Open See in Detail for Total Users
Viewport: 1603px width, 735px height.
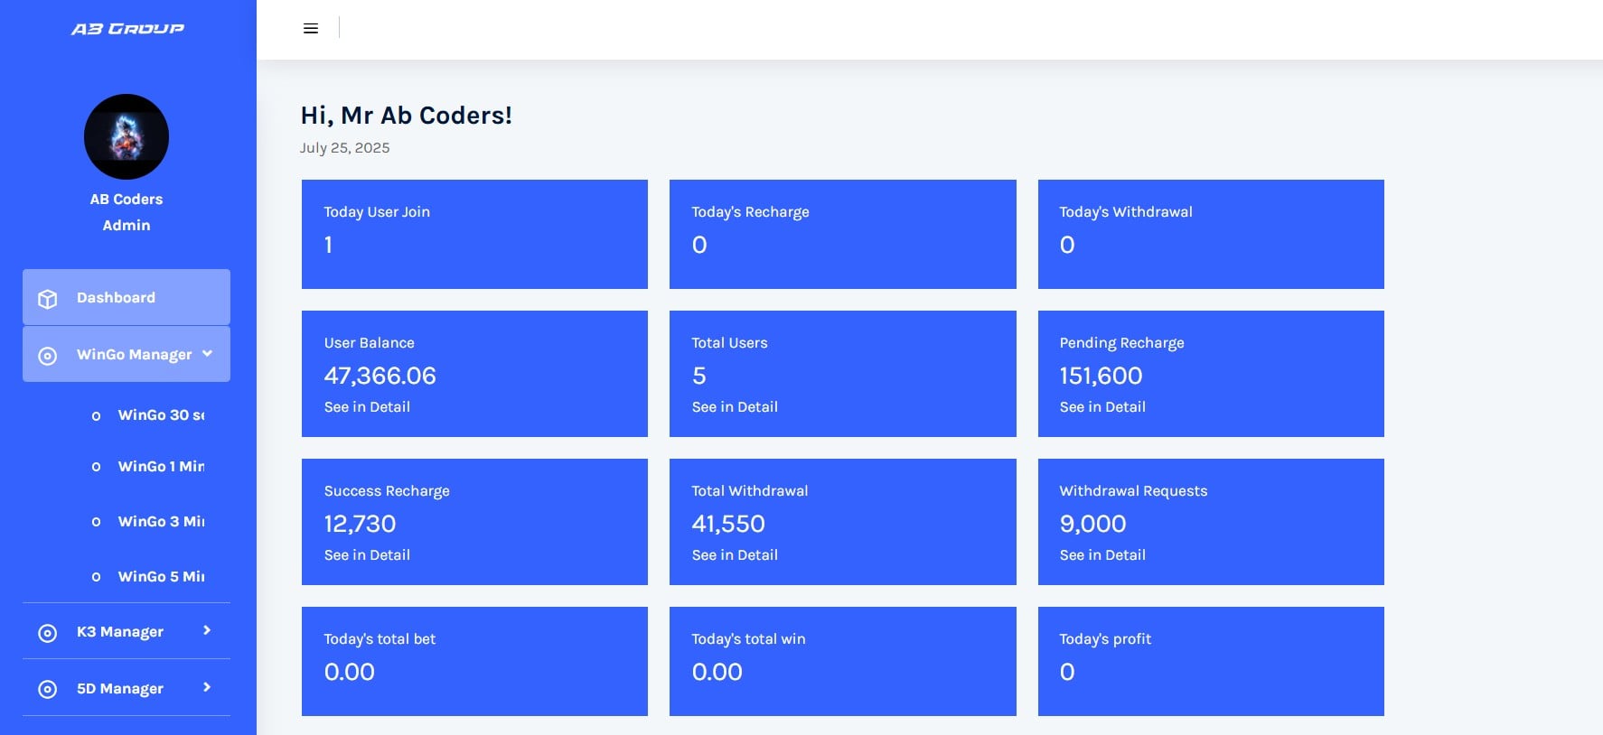pyautogui.click(x=735, y=407)
